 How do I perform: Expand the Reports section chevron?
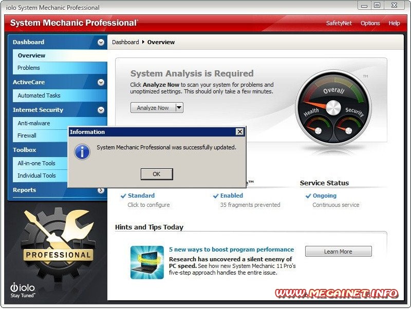click(x=101, y=190)
